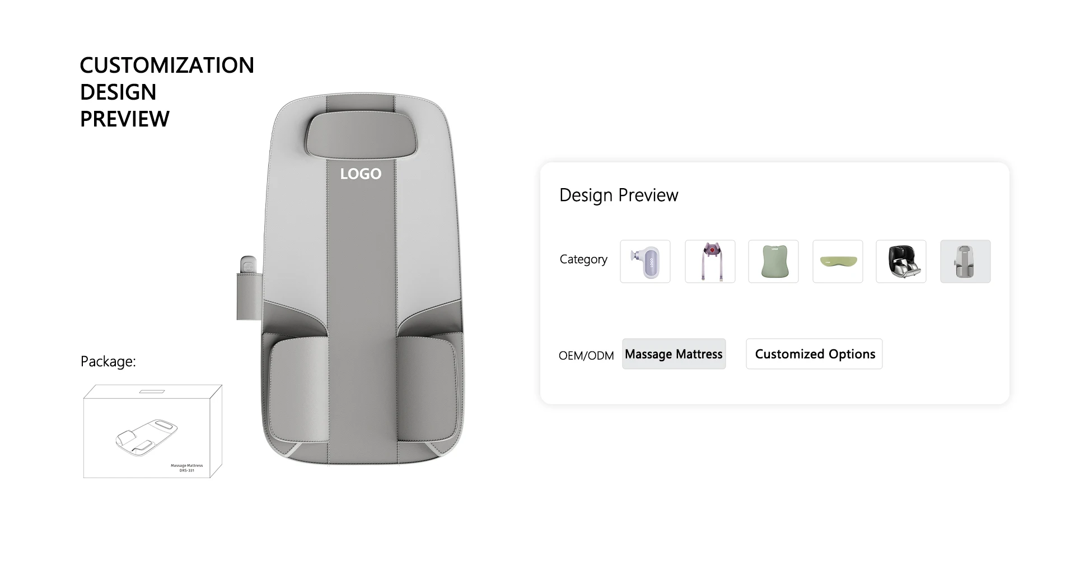The width and height of the screenshot is (1075, 566).
Task: Select the green back cushion category
Action: click(x=773, y=261)
